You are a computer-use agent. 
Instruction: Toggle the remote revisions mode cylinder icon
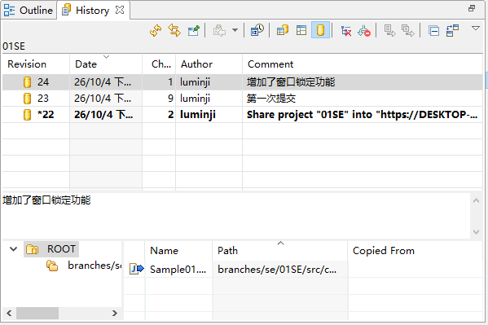click(x=320, y=30)
